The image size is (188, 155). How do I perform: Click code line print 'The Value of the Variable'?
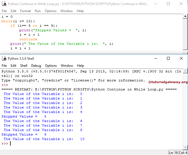pyautogui.click(x=62, y=44)
